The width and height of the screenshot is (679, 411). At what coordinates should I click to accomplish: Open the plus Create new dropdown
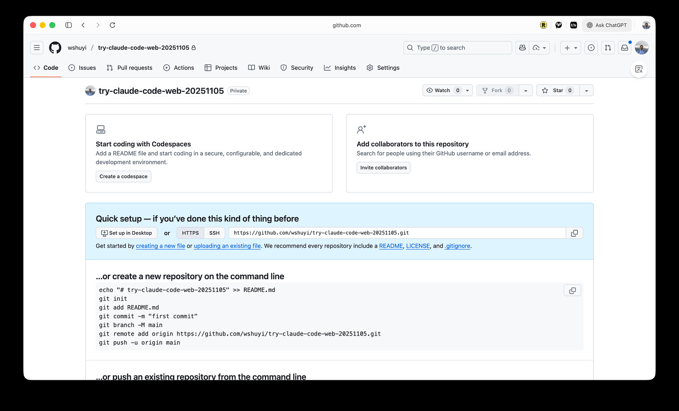(571, 48)
